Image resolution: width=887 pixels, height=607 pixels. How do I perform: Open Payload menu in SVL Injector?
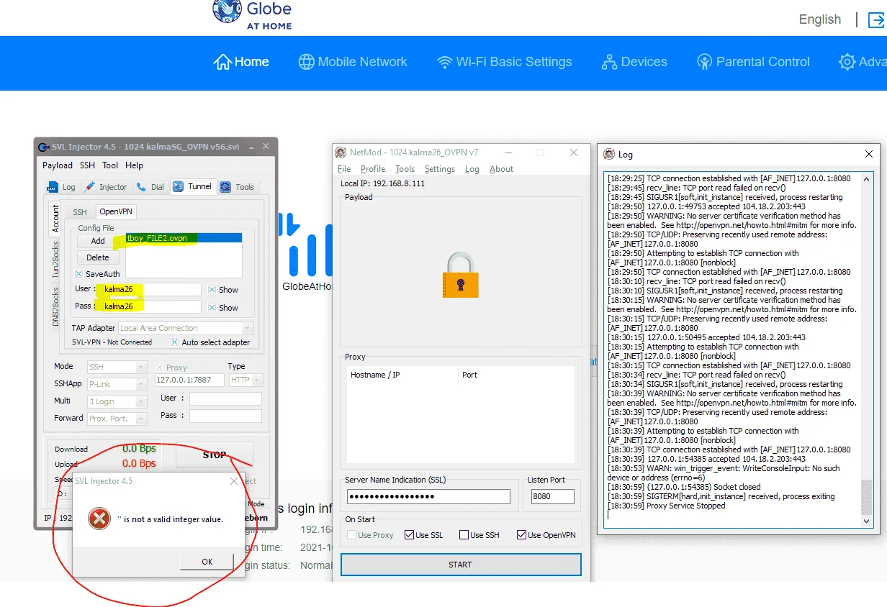pyautogui.click(x=58, y=165)
